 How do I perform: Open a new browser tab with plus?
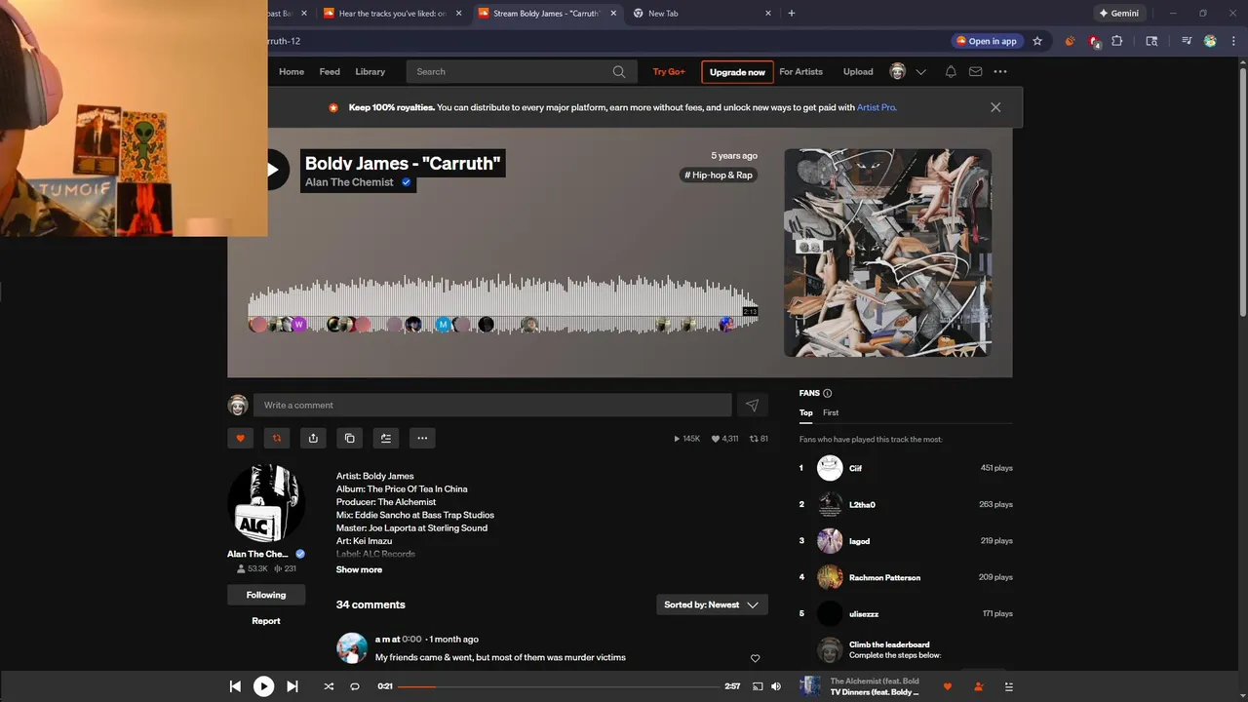point(791,14)
